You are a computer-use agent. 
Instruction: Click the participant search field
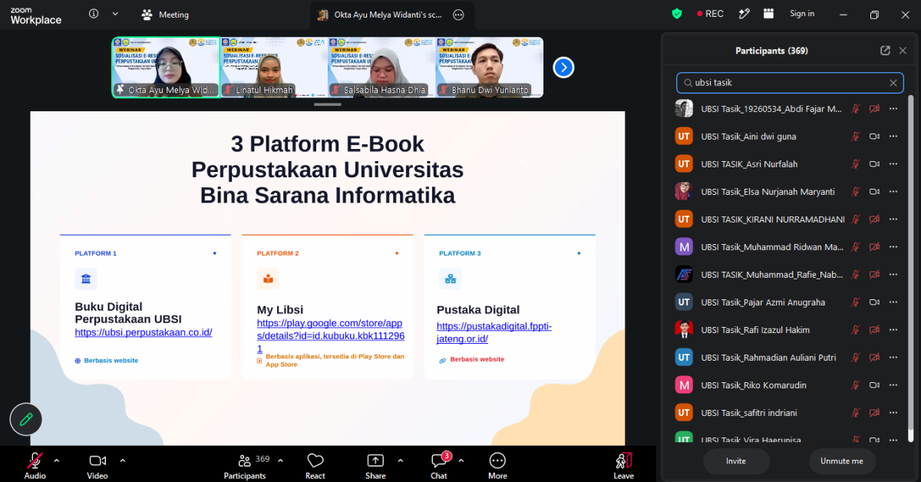tap(790, 83)
